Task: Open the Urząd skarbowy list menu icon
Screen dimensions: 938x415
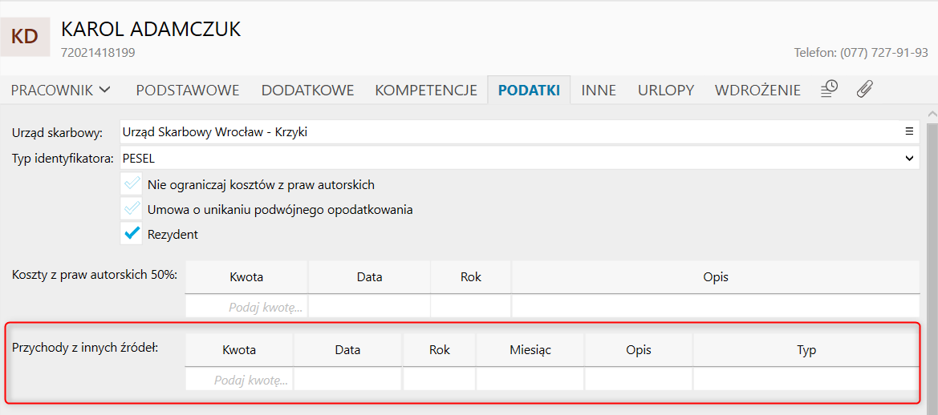Action: pyautogui.click(x=909, y=131)
